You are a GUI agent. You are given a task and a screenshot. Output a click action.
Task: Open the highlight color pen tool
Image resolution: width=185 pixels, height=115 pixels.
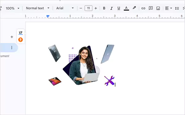tap(134, 8)
